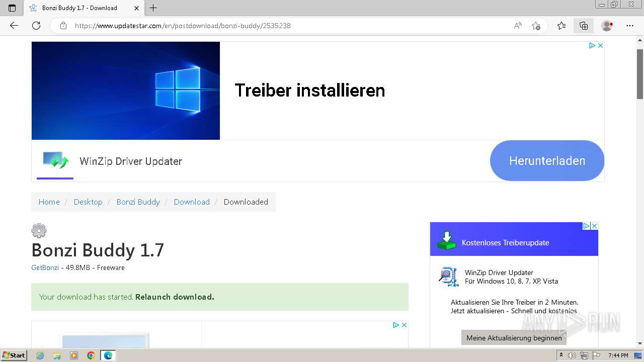
Task: Click the Herunterladen button
Action: [x=547, y=161]
